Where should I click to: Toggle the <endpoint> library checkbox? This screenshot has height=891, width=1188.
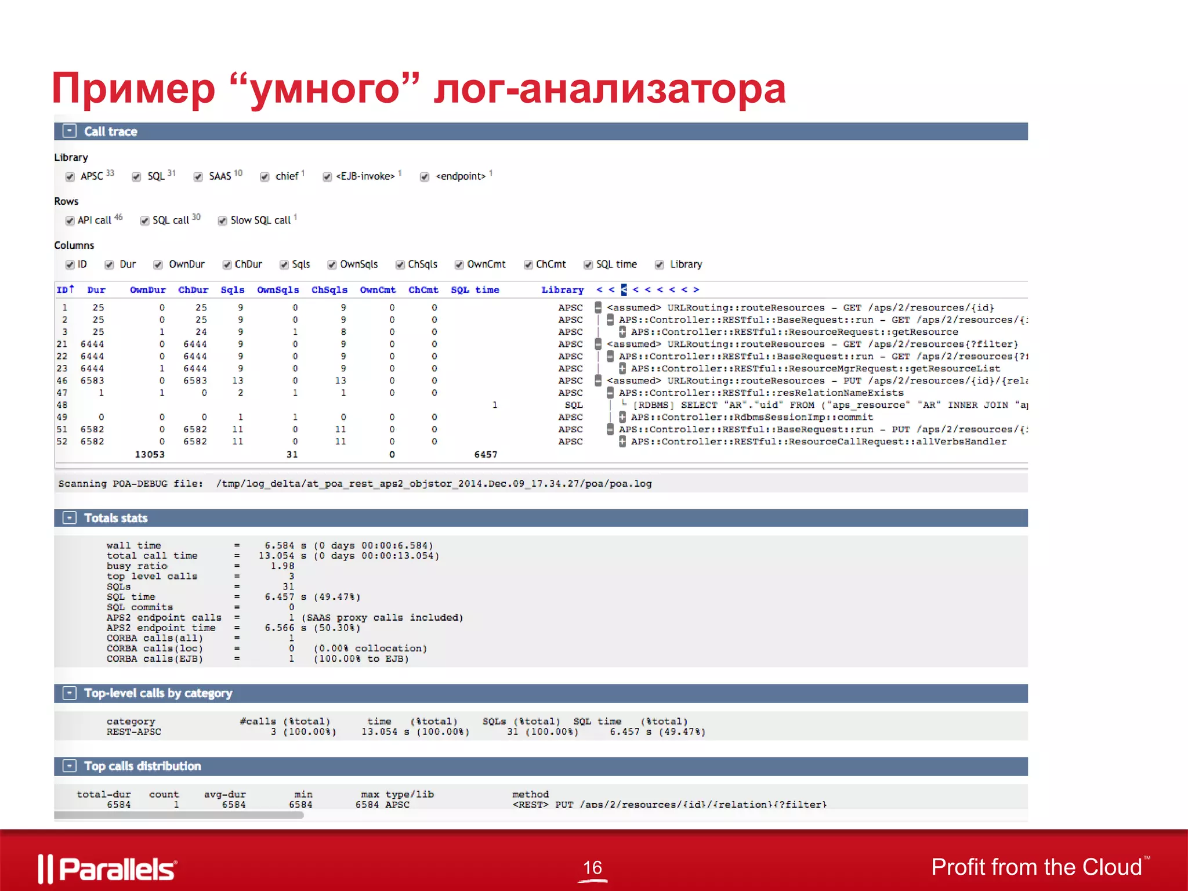425,177
